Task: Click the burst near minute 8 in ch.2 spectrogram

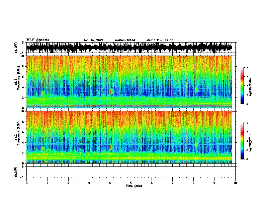Action: click(196, 145)
